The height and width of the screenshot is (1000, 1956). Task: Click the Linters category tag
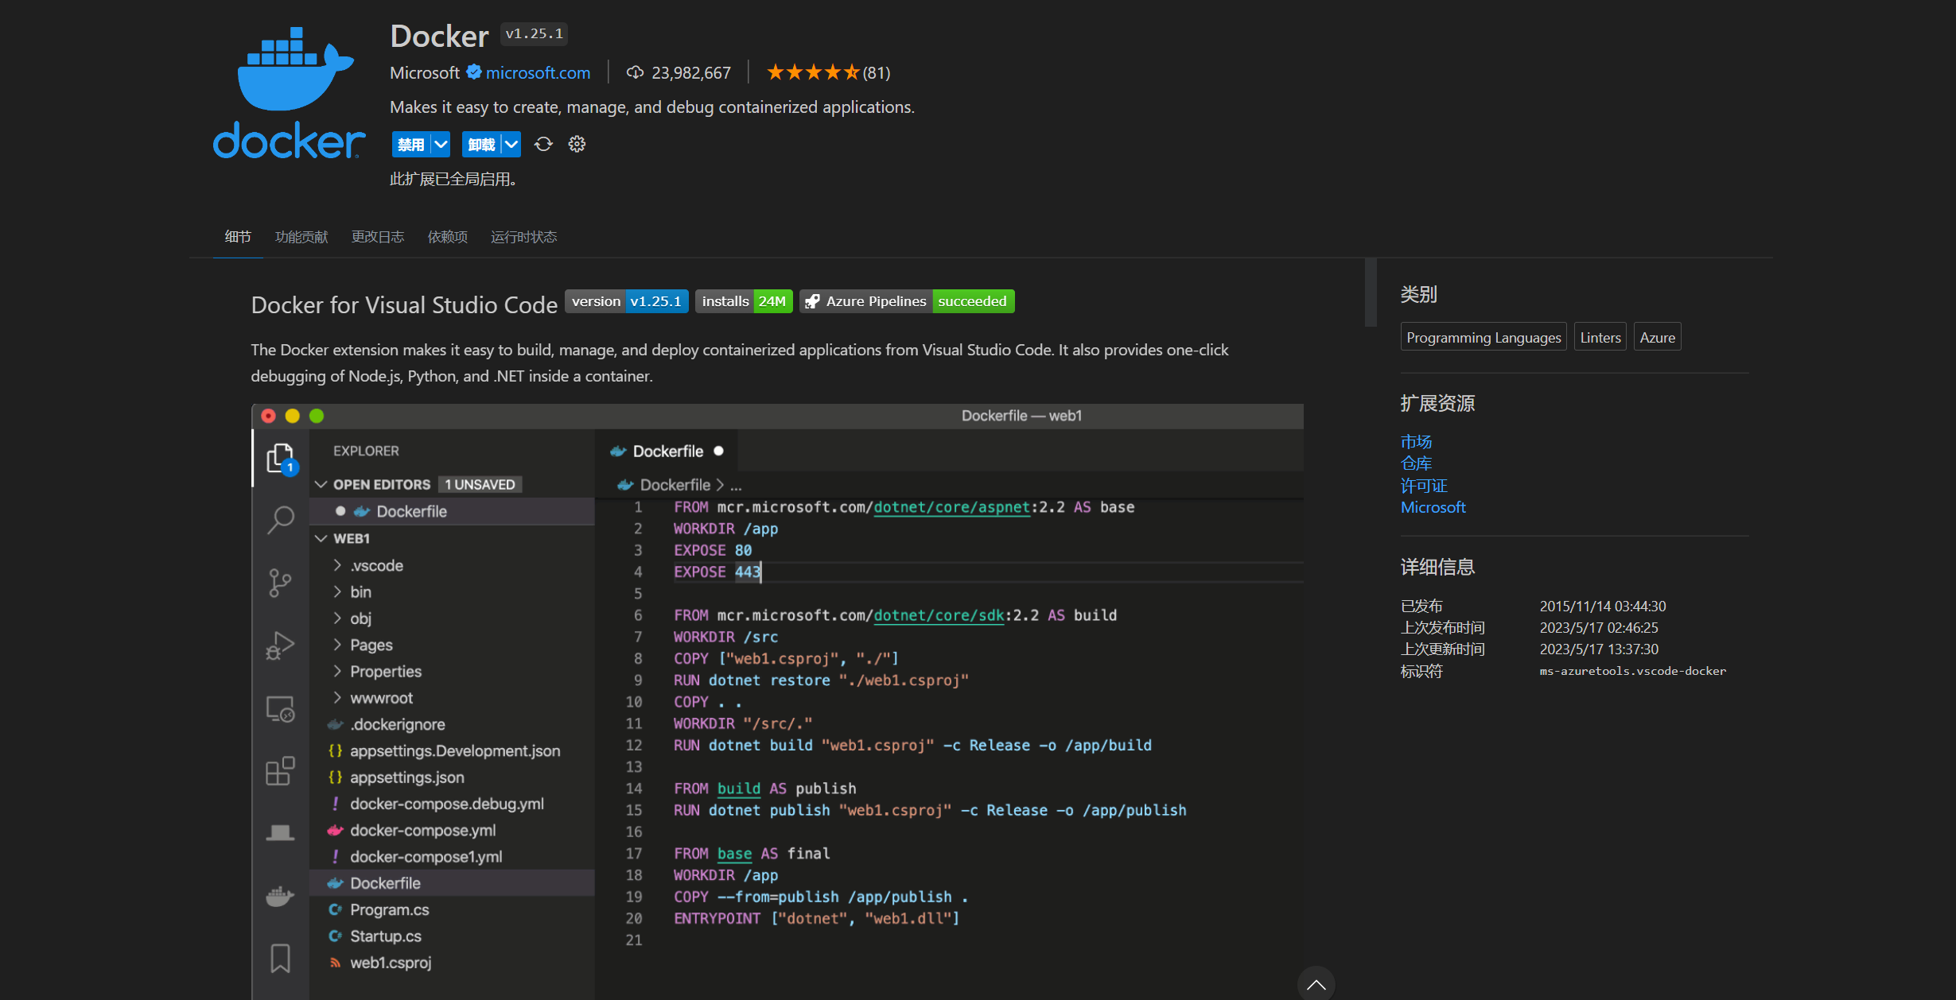pyautogui.click(x=1600, y=337)
